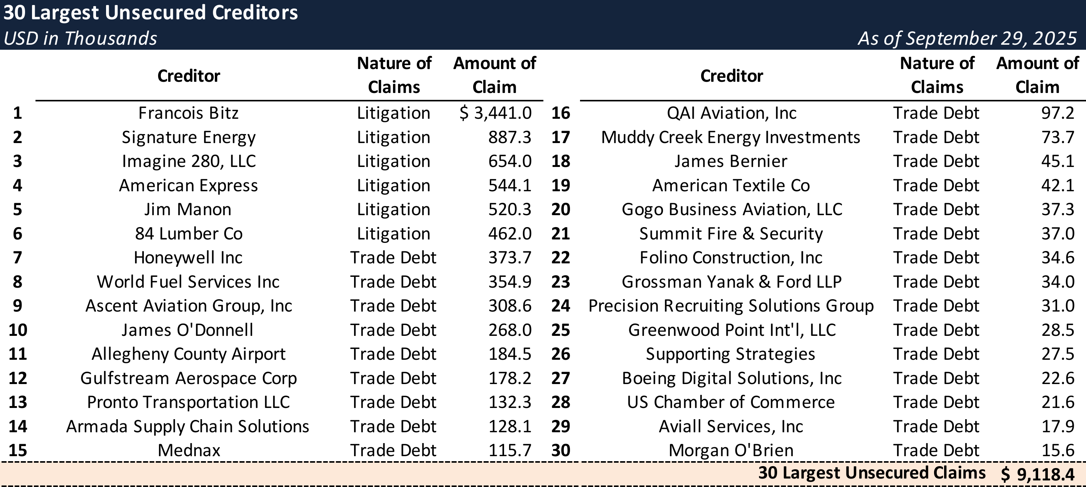Click the QAI Aviation, Inc entry
Image resolution: width=1086 pixels, height=487 pixels.
732,113
